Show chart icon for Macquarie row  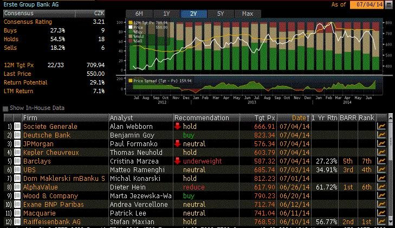(x=381, y=213)
